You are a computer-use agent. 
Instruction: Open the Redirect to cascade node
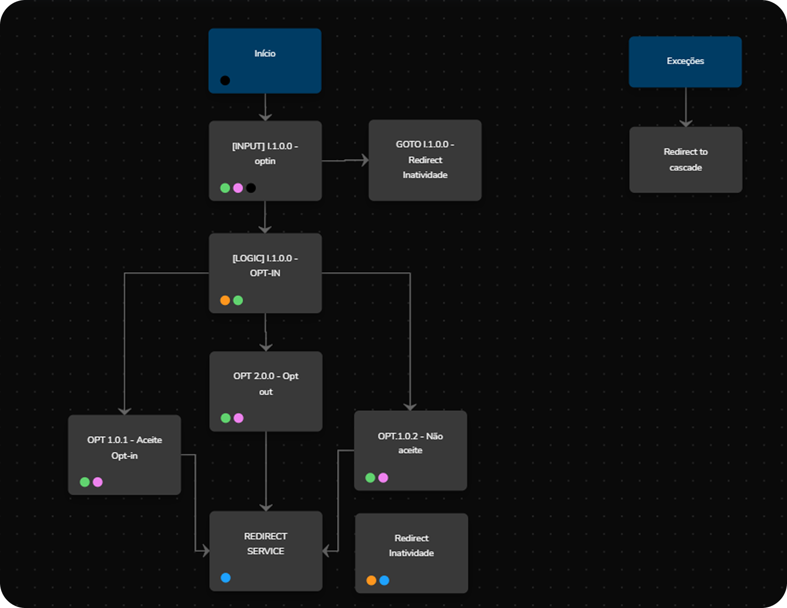point(685,159)
